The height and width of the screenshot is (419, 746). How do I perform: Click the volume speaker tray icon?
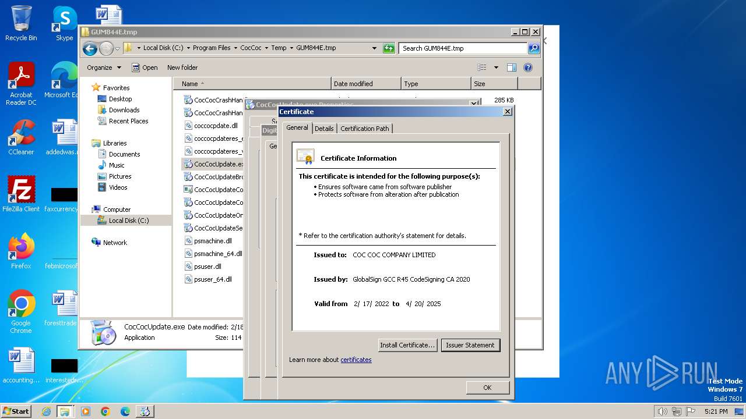(662, 411)
